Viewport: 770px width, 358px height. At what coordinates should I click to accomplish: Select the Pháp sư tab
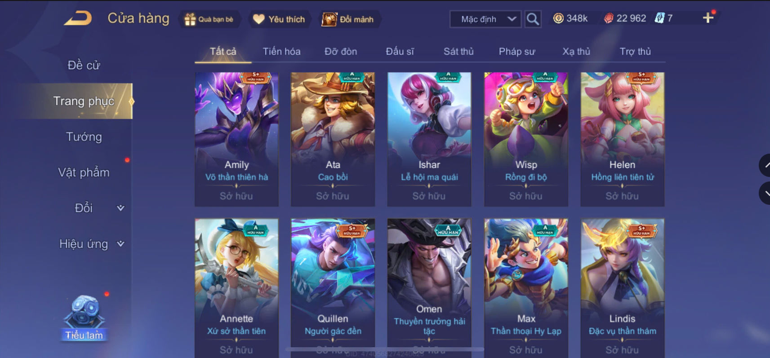click(516, 51)
